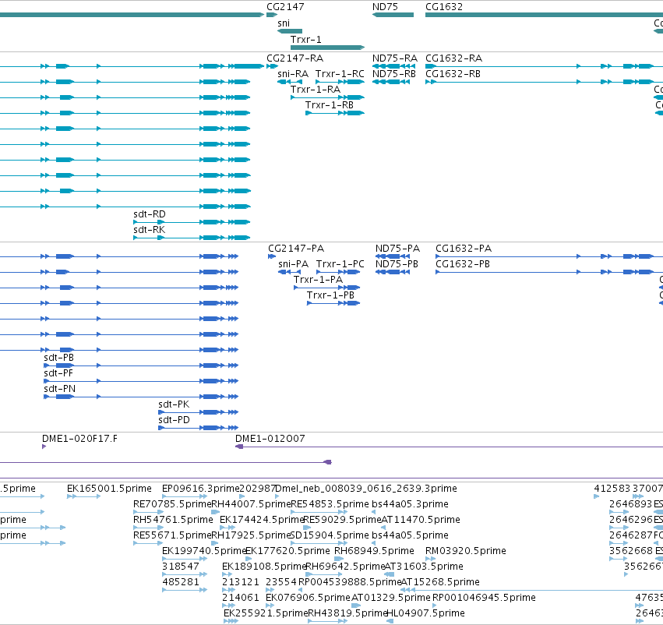Click the teal sni gene bar
Screen dimensions: 663x625
pyautogui.click(x=290, y=31)
